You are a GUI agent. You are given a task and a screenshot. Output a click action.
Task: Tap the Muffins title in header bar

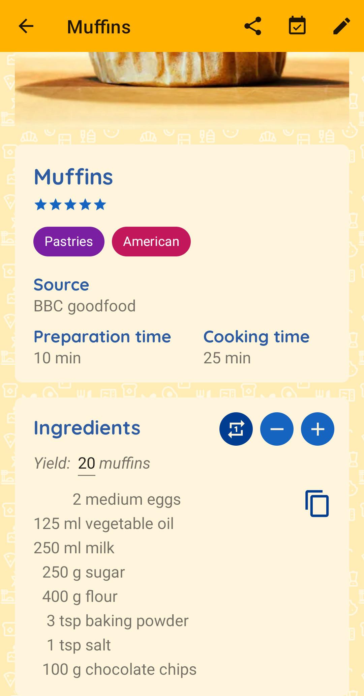point(99,27)
